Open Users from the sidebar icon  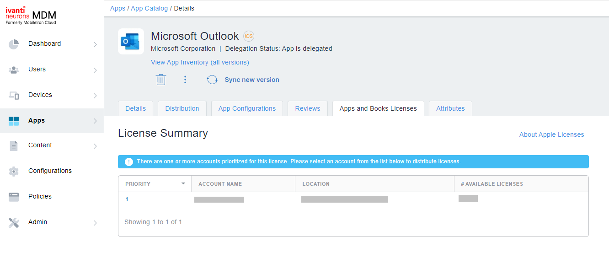point(14,69)
